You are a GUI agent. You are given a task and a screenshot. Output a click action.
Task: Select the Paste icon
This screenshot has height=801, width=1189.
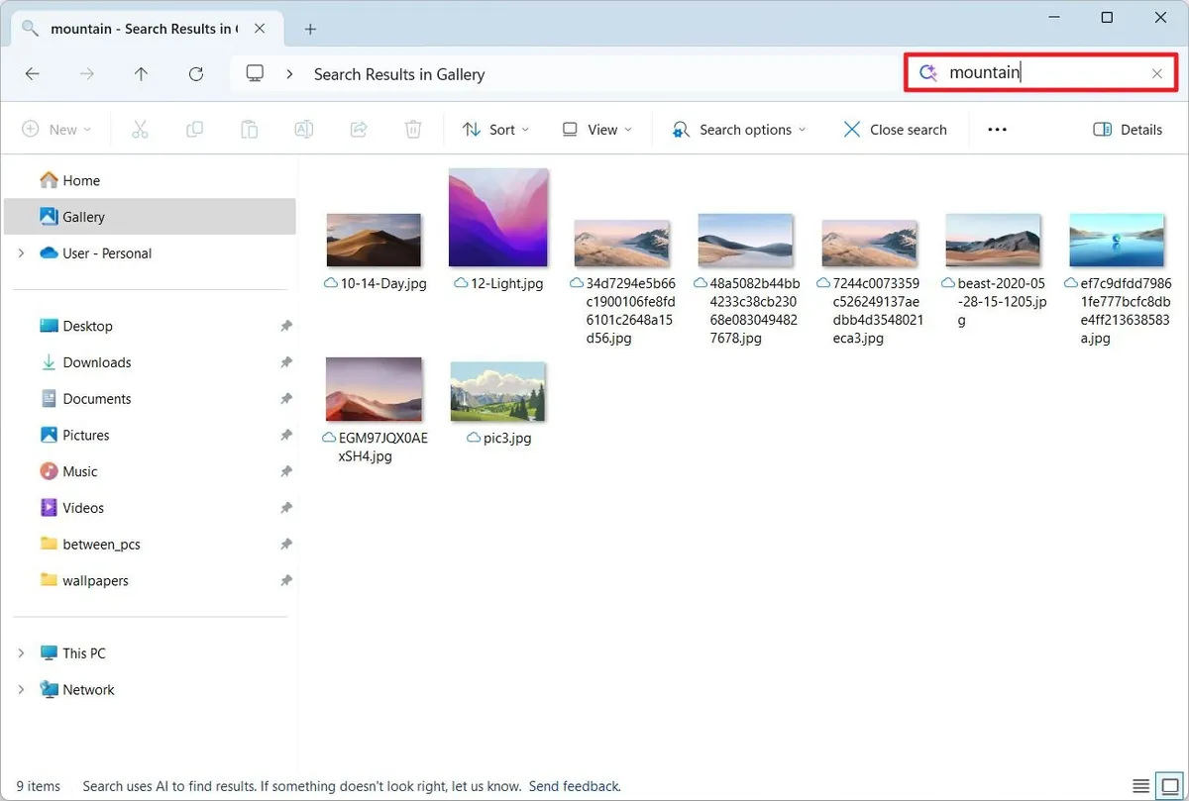(x=249, y=129)
